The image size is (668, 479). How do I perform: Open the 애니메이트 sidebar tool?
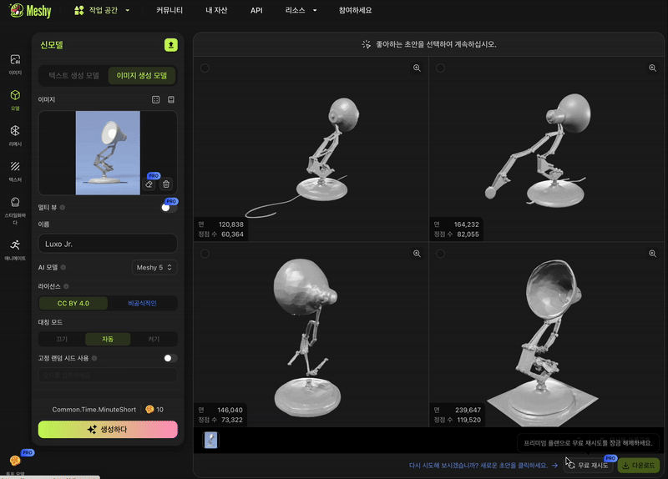tap(15, 250)
